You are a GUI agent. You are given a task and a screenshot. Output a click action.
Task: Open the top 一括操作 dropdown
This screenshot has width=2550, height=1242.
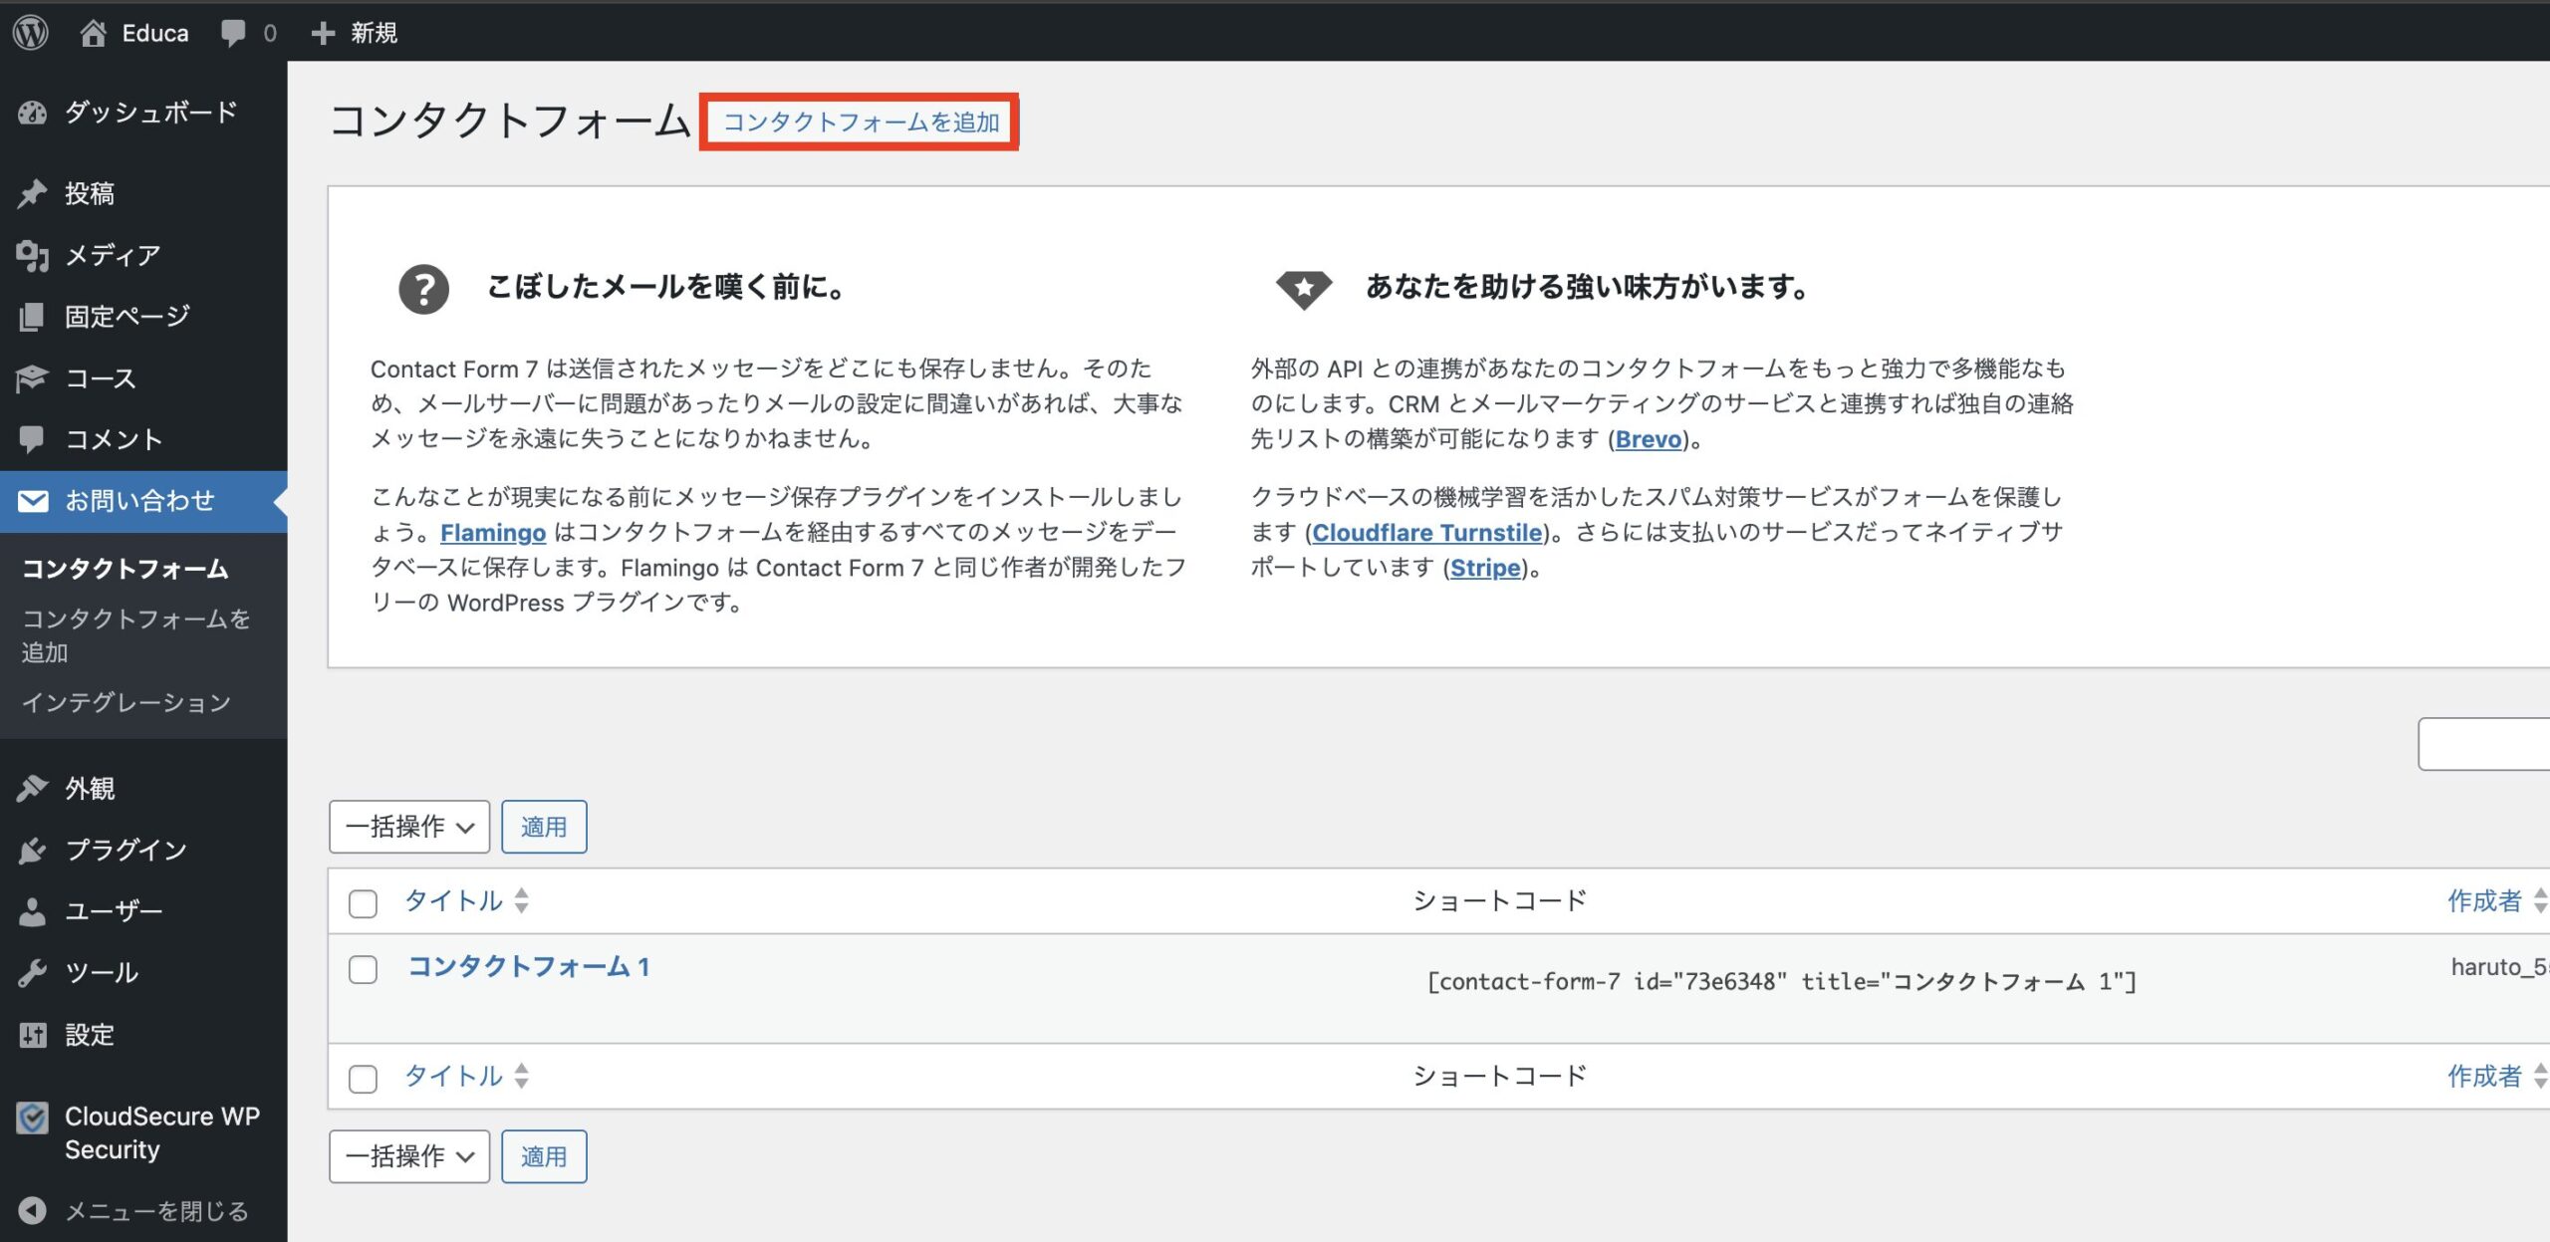point(409,827)
